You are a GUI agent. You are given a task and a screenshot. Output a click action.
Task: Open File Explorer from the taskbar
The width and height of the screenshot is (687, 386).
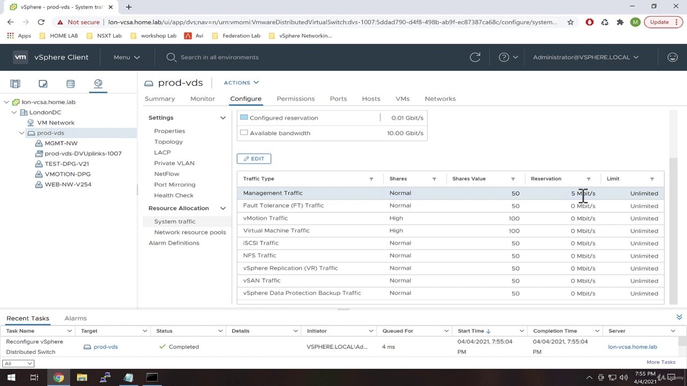pyautogui.click(x=82, y=377)
